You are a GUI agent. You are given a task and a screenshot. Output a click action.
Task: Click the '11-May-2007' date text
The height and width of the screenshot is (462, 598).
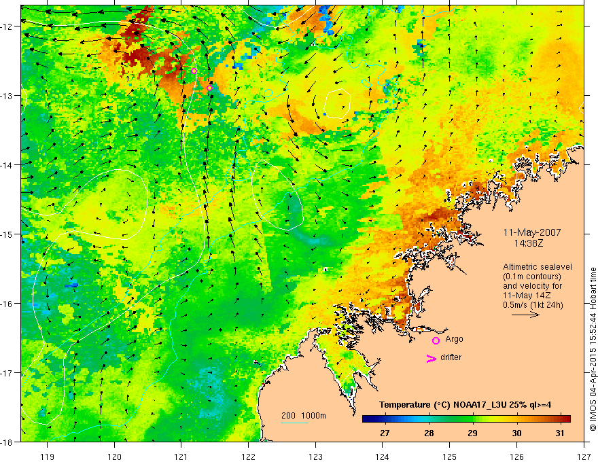tap(532, 232)
